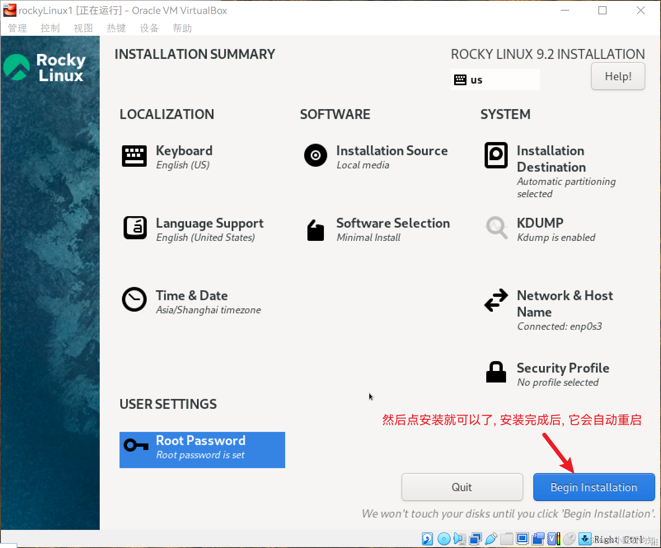Select the Language Support title
Viewport: 661px width, 548px height.
210,223
